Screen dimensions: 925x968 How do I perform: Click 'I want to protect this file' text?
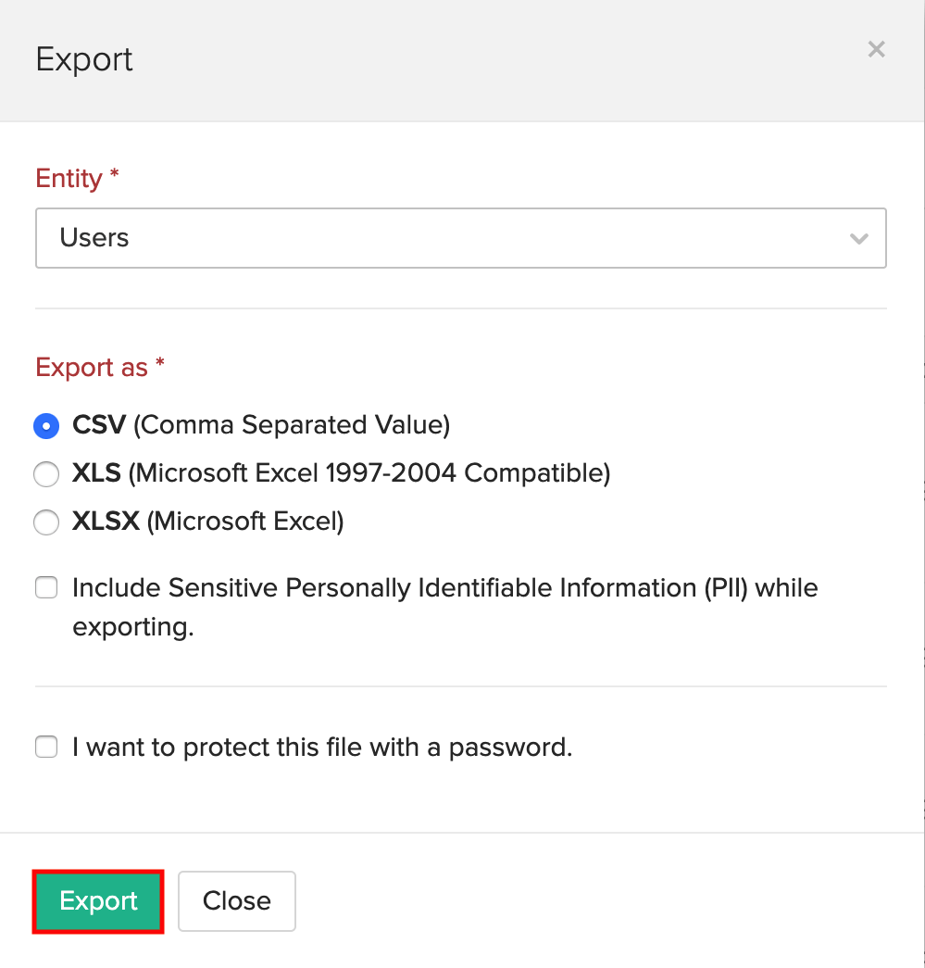[x=322, y=748]
